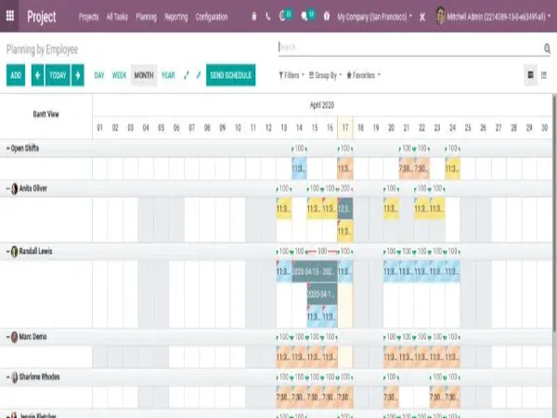Collapse the Anita Oliver row

click(x=7, y=189)
